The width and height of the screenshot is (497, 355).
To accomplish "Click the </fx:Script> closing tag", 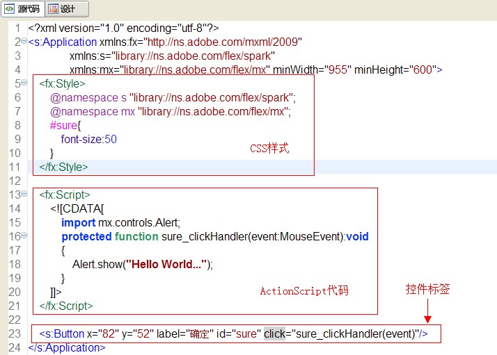I will [66, 306].
